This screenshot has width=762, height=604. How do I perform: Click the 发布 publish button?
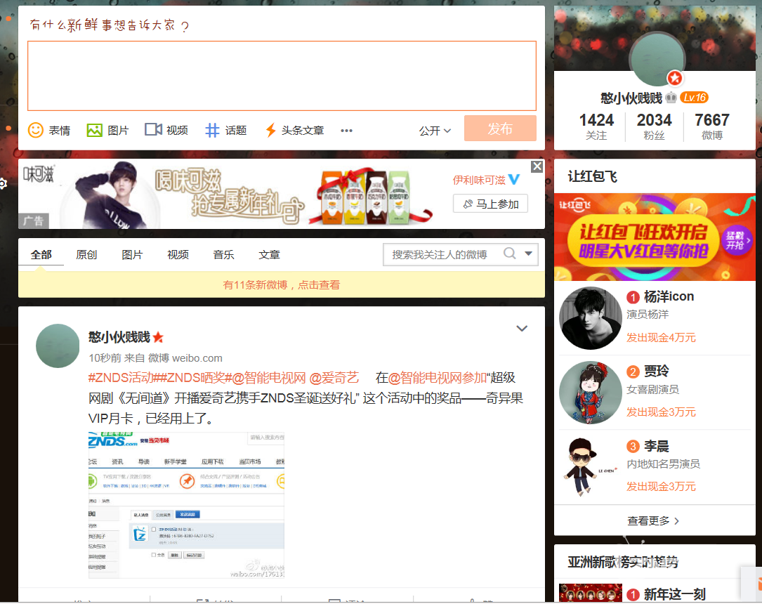[x=500, y=129]
